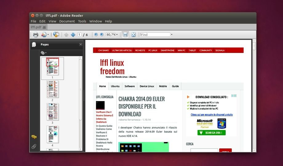This screenshot has height=166, width=283.
Task: Click the zoom out minus button
Action: pos(96,35)
